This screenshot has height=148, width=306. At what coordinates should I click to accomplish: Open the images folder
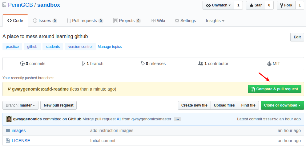click(x=18, y=130)
